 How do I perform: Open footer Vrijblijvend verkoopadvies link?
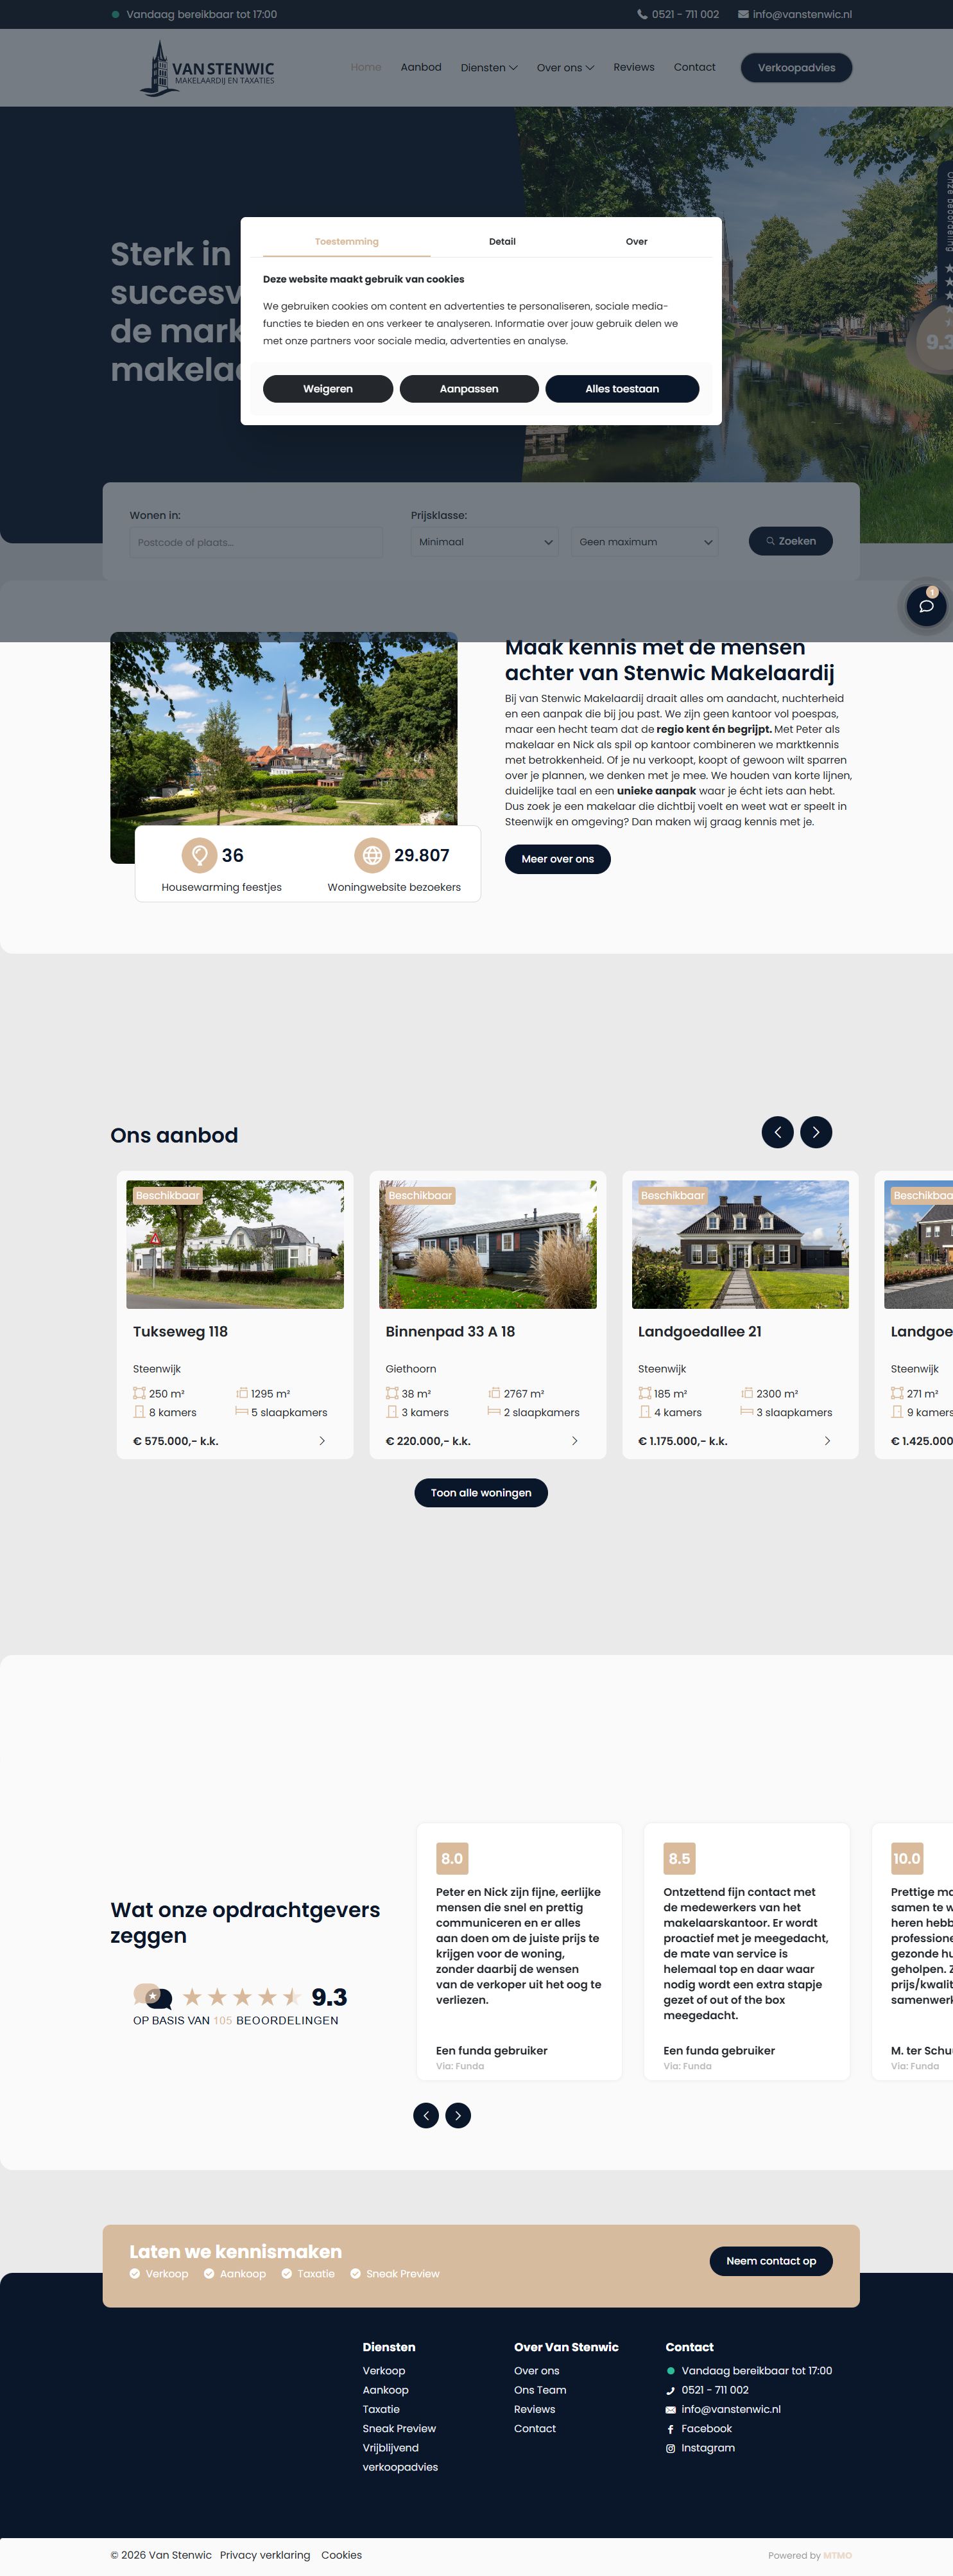click(x=400, y=2458)
